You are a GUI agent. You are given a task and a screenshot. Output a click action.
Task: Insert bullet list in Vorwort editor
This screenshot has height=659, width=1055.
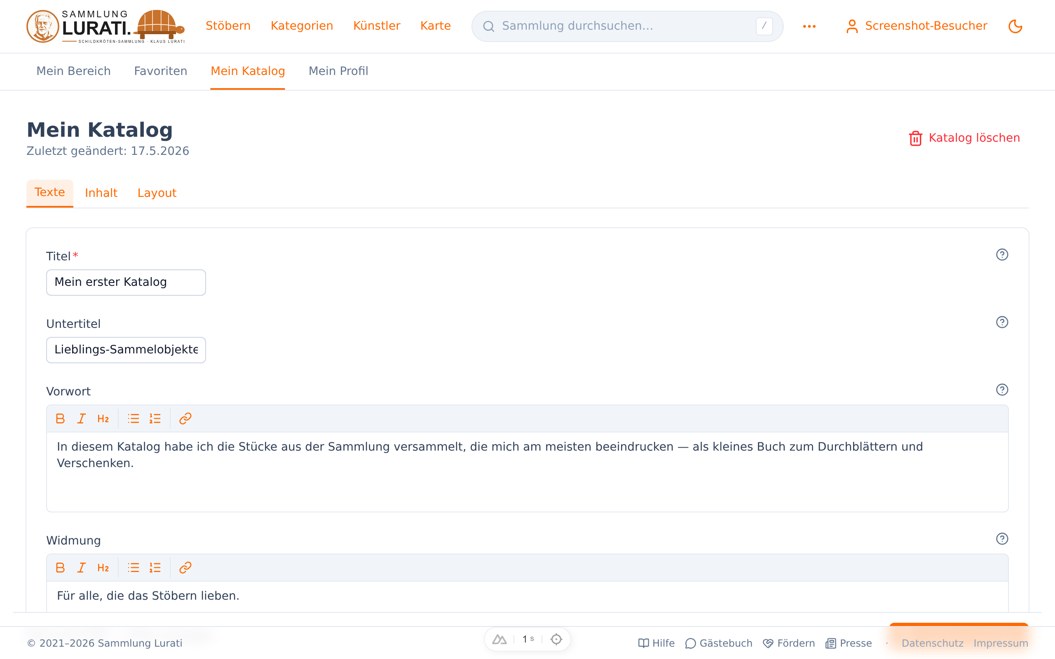click(134, 419)
